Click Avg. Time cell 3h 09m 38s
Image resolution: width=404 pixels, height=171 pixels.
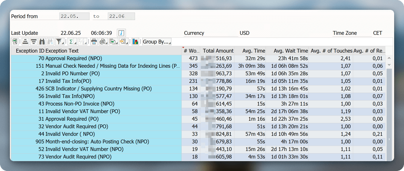click(250, 66)
